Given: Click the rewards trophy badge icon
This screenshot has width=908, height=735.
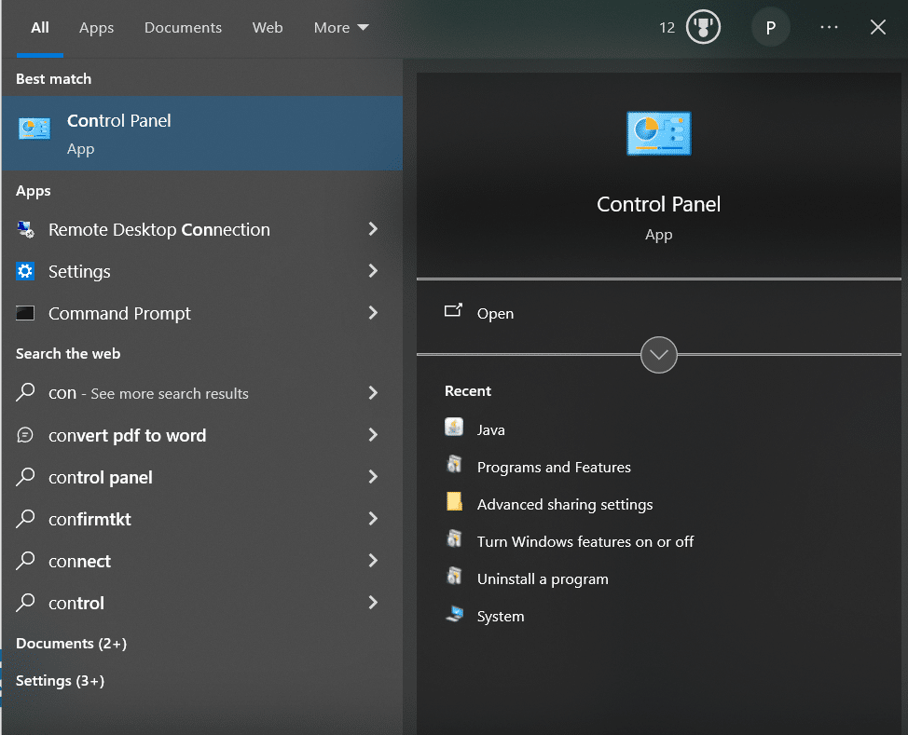Looking at the screenshot, I should 703,27.
